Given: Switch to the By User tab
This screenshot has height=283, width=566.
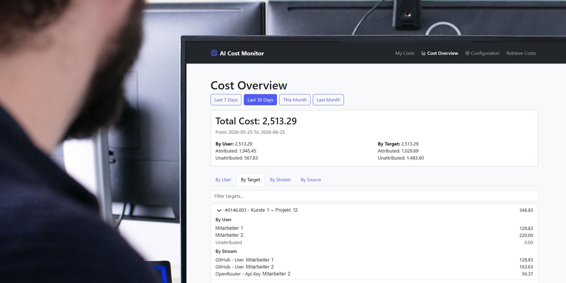Looking at the screenshot, I should pos(223,179).
